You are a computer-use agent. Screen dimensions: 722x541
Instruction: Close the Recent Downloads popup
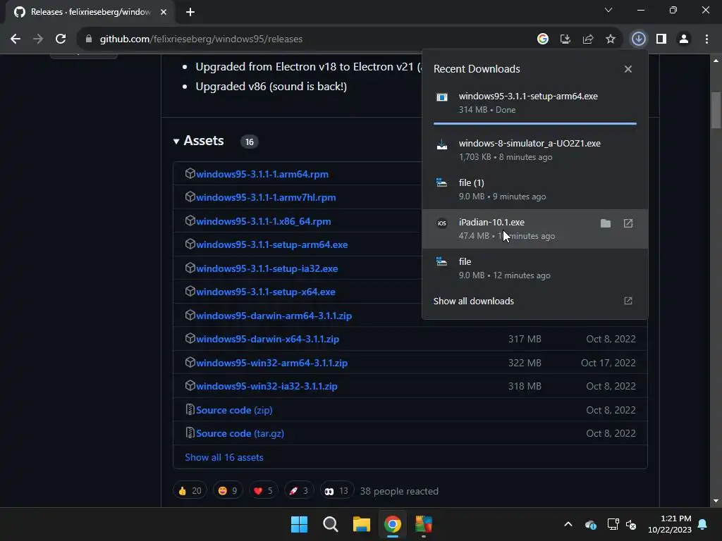(628, 69)
